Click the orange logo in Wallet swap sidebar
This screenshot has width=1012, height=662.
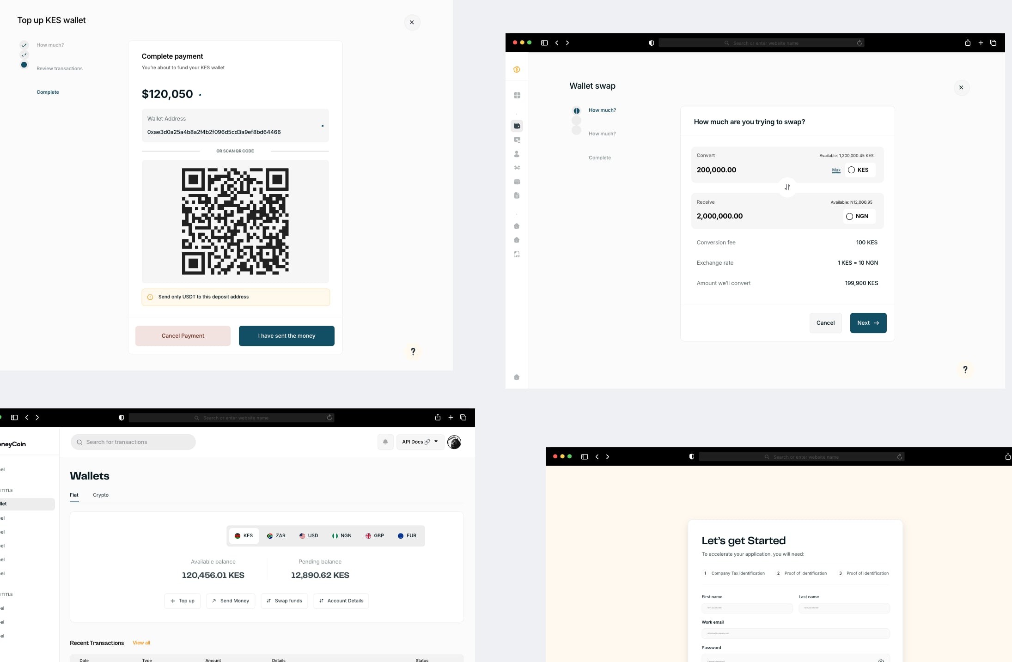(x=517, y=70)
